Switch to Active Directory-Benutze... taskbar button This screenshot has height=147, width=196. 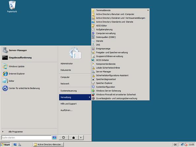(49, 144)
